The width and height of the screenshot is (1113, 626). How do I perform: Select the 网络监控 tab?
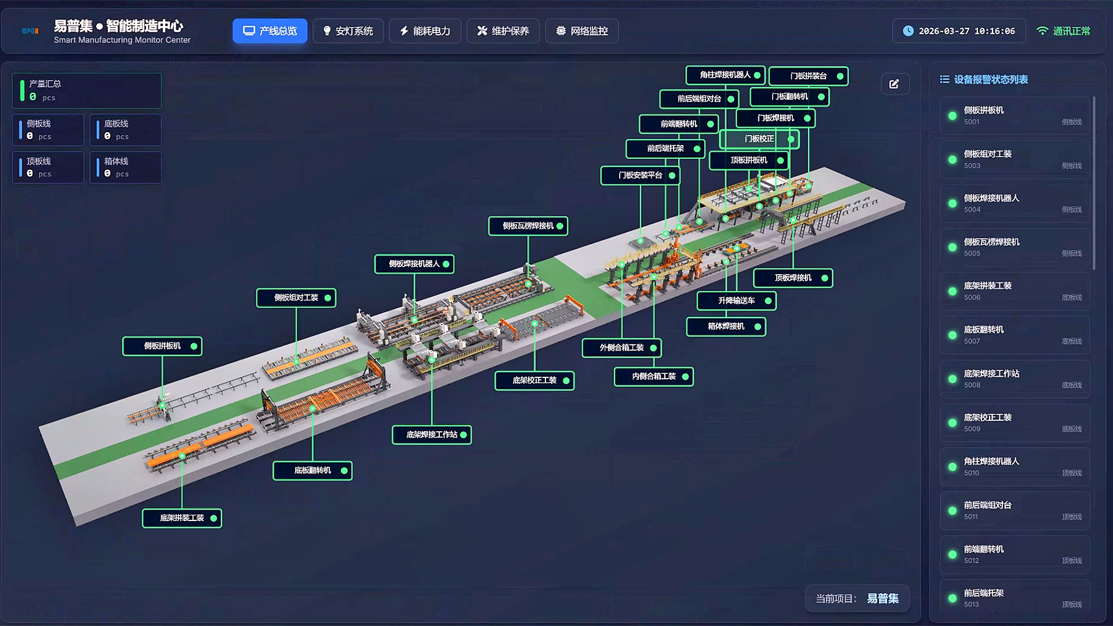[x=582, y=31]
